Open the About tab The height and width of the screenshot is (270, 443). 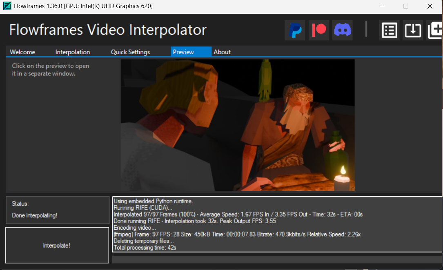222,52
